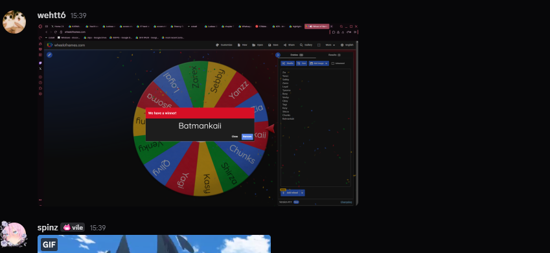Click the browser reload icon
This screenshot has width=550, height=253.
coord(56,32)
